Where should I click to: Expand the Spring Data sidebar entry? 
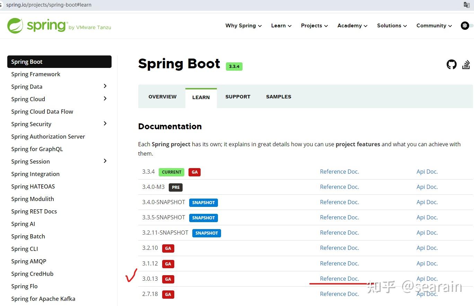[x=105, y=86]
